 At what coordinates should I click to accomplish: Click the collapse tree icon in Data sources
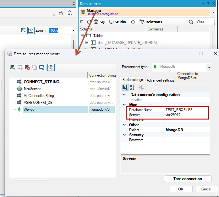(82, 22)
